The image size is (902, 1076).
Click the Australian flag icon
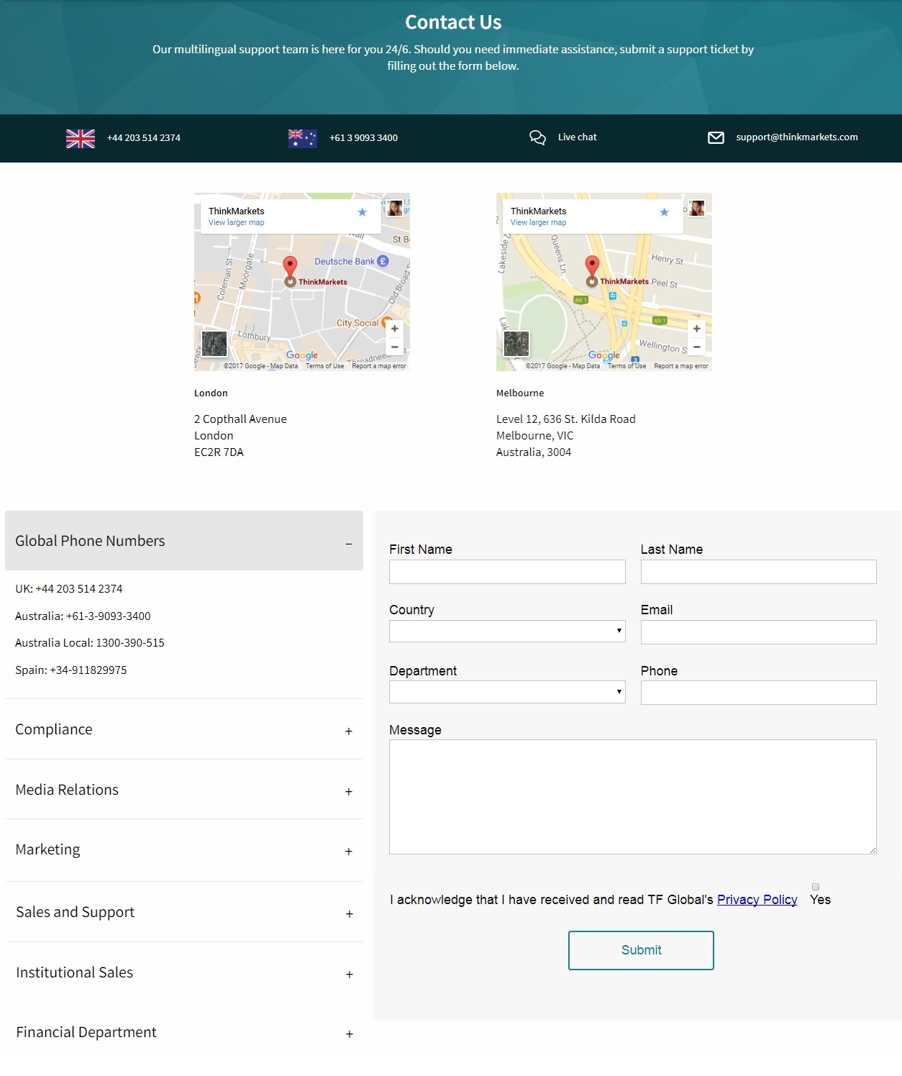click(x=302, y=138)
